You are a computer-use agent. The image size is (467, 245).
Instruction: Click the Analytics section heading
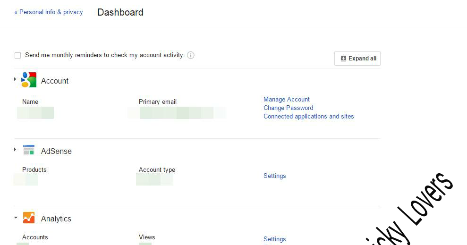coord(56,219)
